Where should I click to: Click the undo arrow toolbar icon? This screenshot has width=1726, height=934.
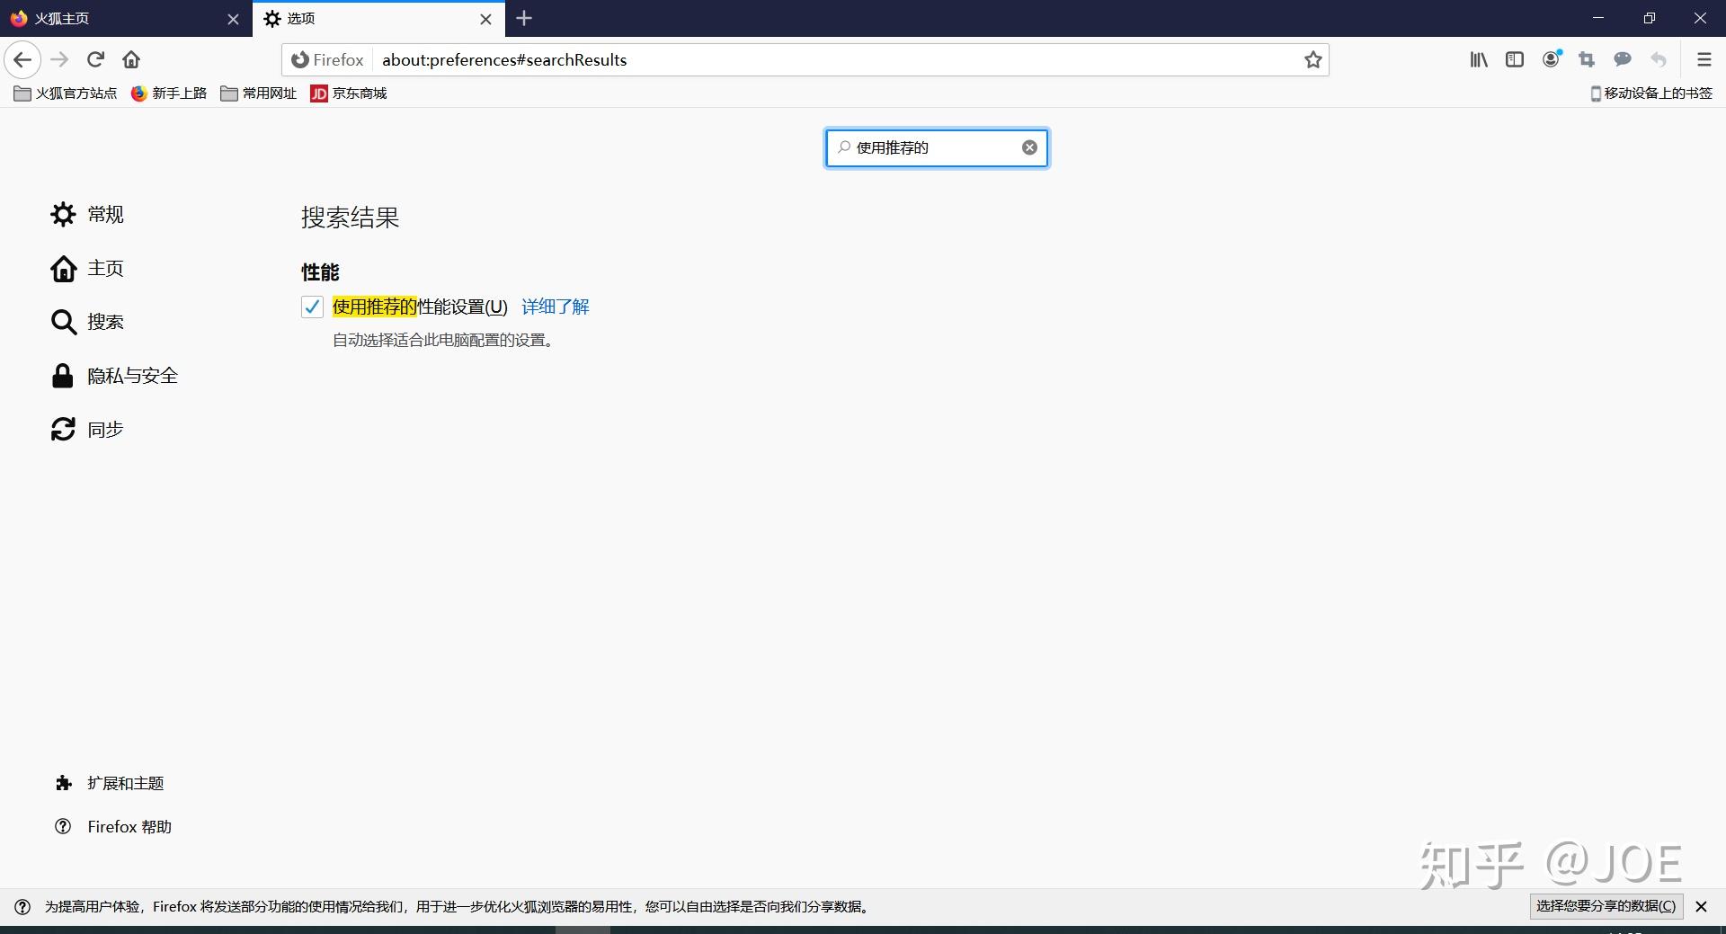pyautogui.click(x=1659, y=60)
